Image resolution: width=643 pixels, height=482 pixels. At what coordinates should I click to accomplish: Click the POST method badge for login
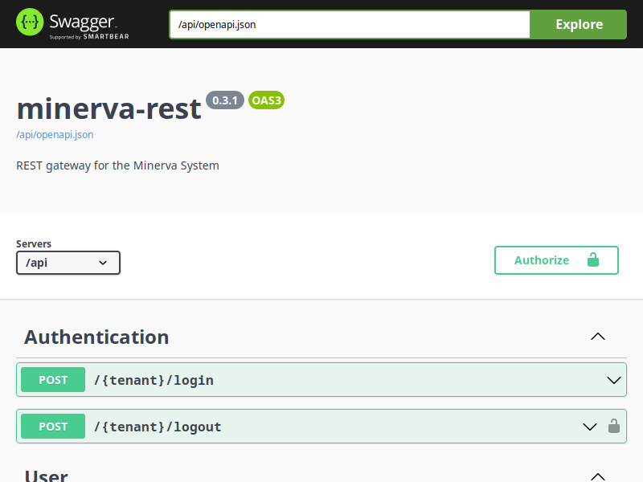pos(53,380)
